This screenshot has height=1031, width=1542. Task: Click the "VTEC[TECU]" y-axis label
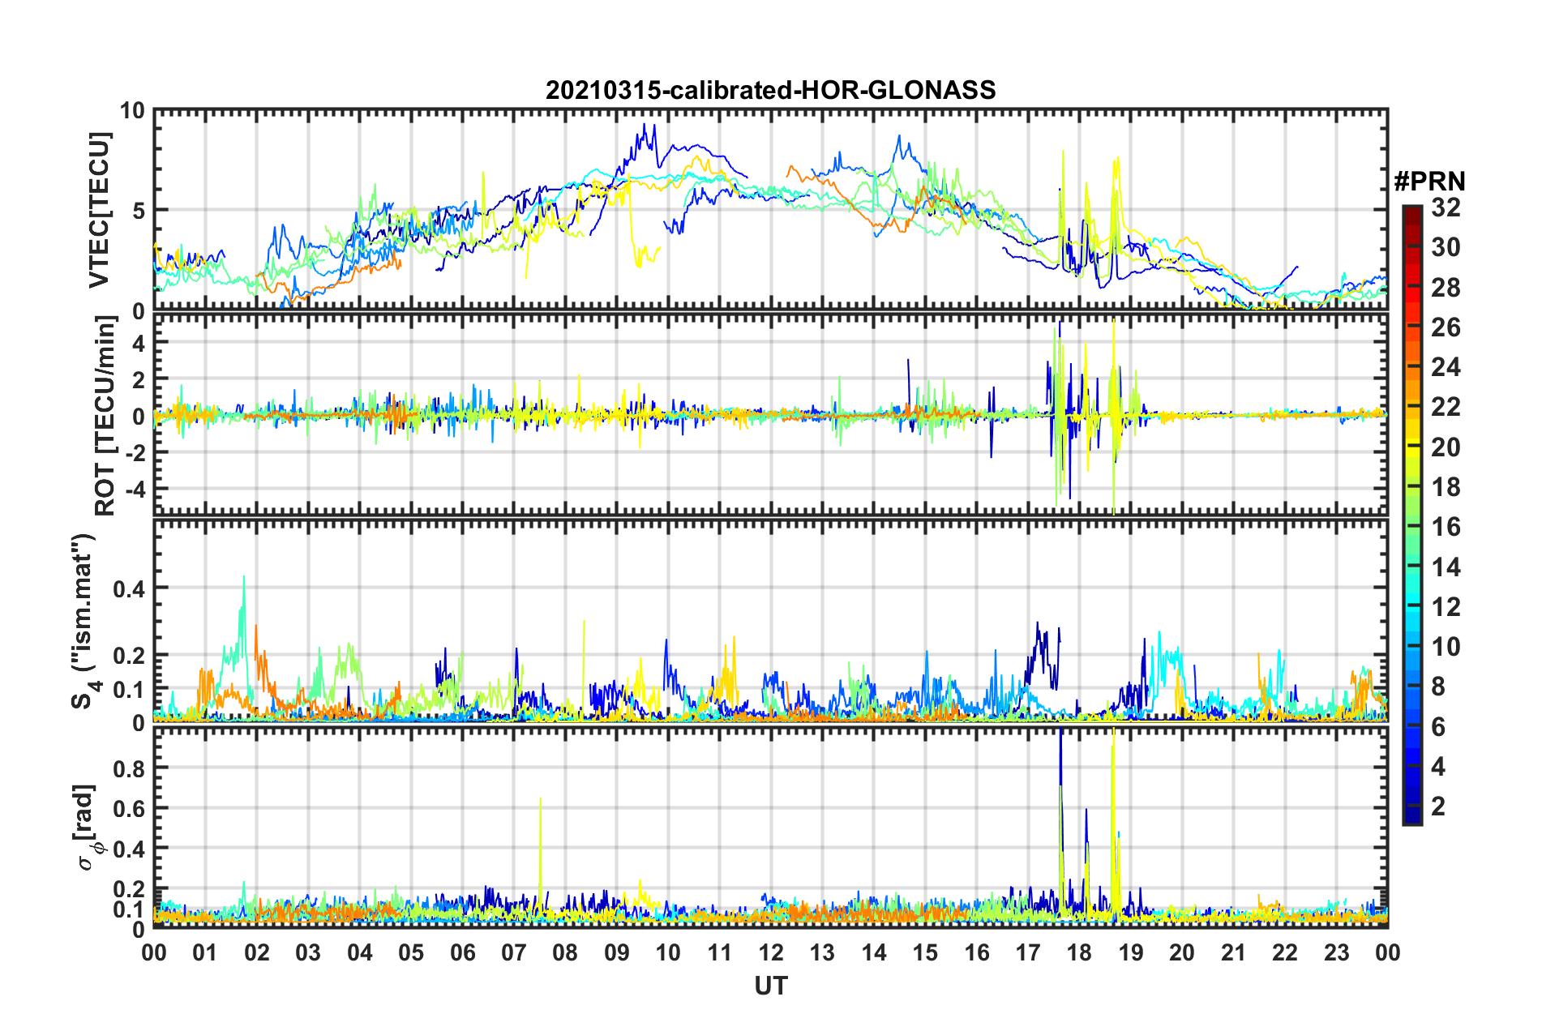click(x=99, y=210)
